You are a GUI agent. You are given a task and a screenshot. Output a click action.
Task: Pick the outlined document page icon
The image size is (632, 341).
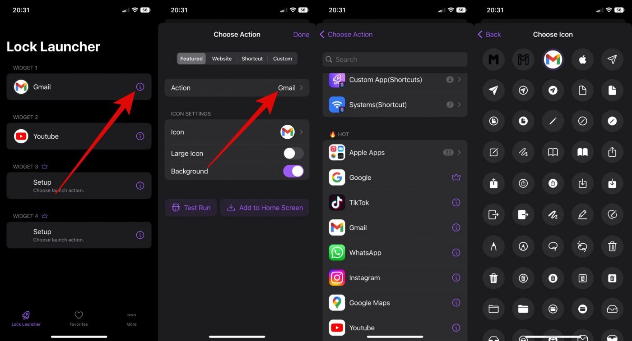tap(582, 91)
